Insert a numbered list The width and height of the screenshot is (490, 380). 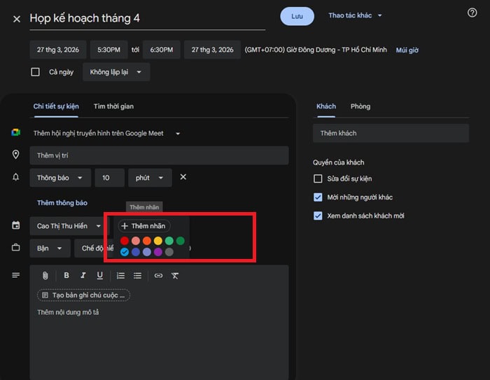(121, 276)
